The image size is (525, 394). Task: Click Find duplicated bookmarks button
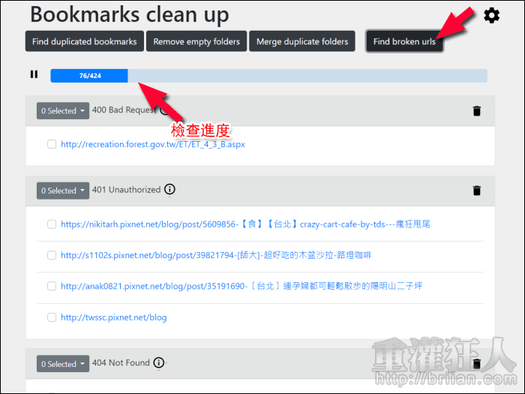click(x=84, y=41)
